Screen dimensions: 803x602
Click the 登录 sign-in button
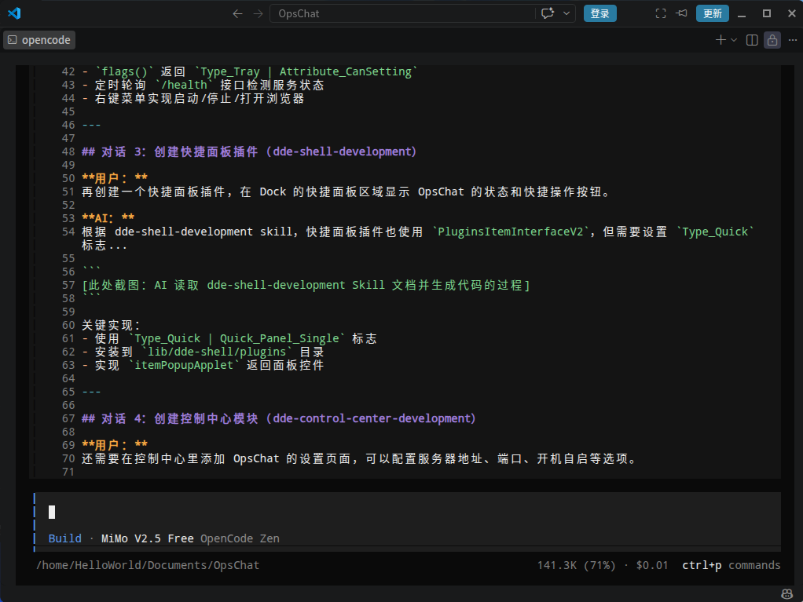(x=599, y=13)
